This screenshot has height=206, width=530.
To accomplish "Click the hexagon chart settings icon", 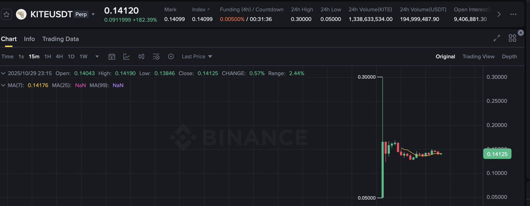I will click(x=171, y=56).
